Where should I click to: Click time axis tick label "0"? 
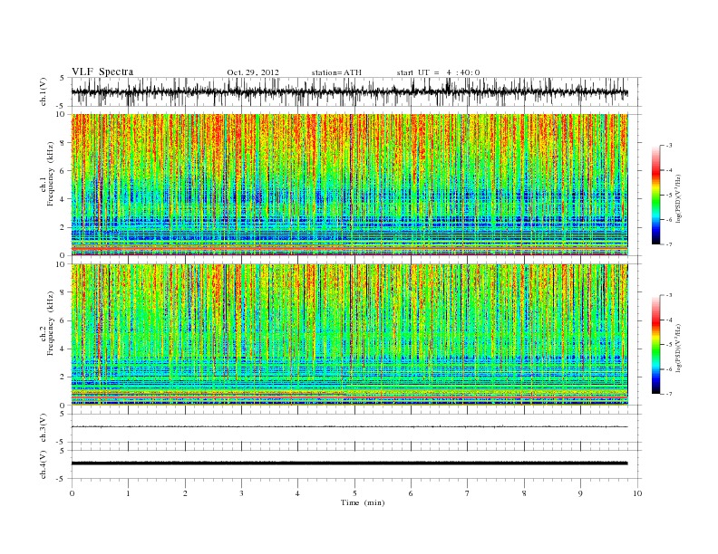(x=72, y=493)
